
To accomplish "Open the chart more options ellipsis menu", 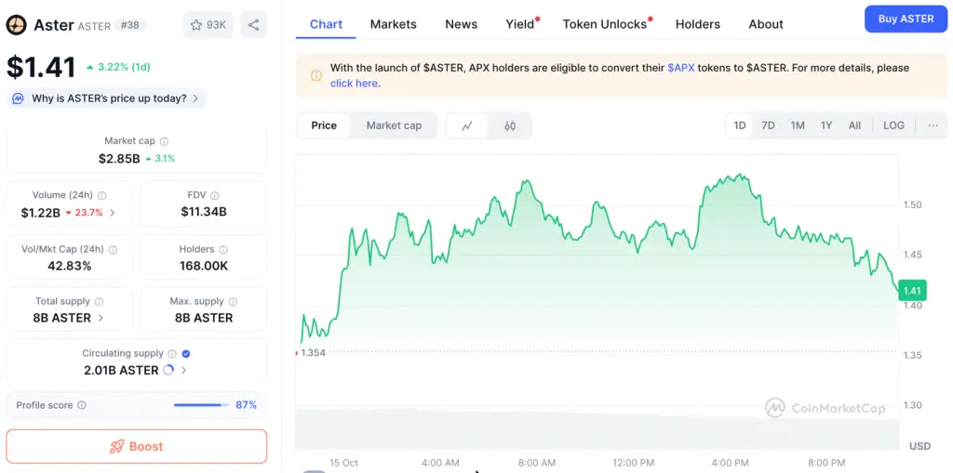I will pyautogui.click(x=933, y=125).
